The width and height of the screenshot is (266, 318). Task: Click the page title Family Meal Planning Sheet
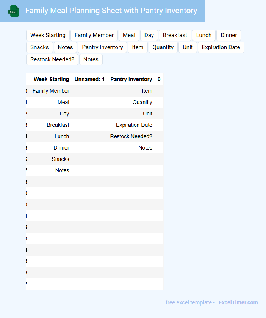tap(111, 11)
